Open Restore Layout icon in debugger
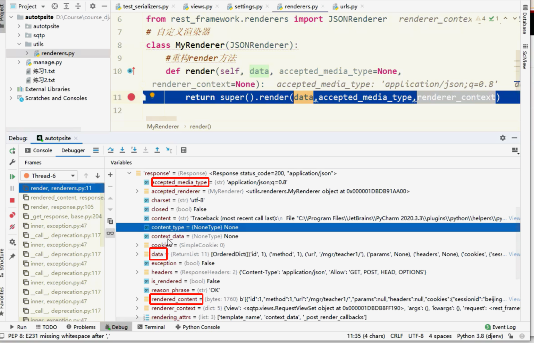Image resolution: width=534 pixels, height=343 pixels. coord(516,150)
